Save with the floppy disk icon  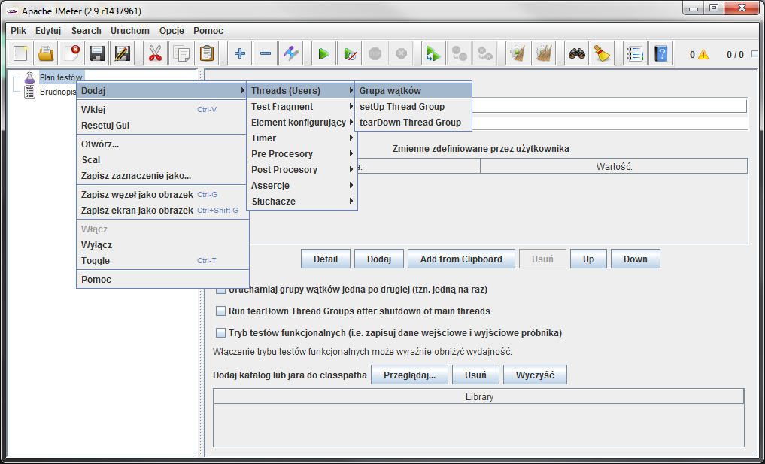click(x=96, y=53)
